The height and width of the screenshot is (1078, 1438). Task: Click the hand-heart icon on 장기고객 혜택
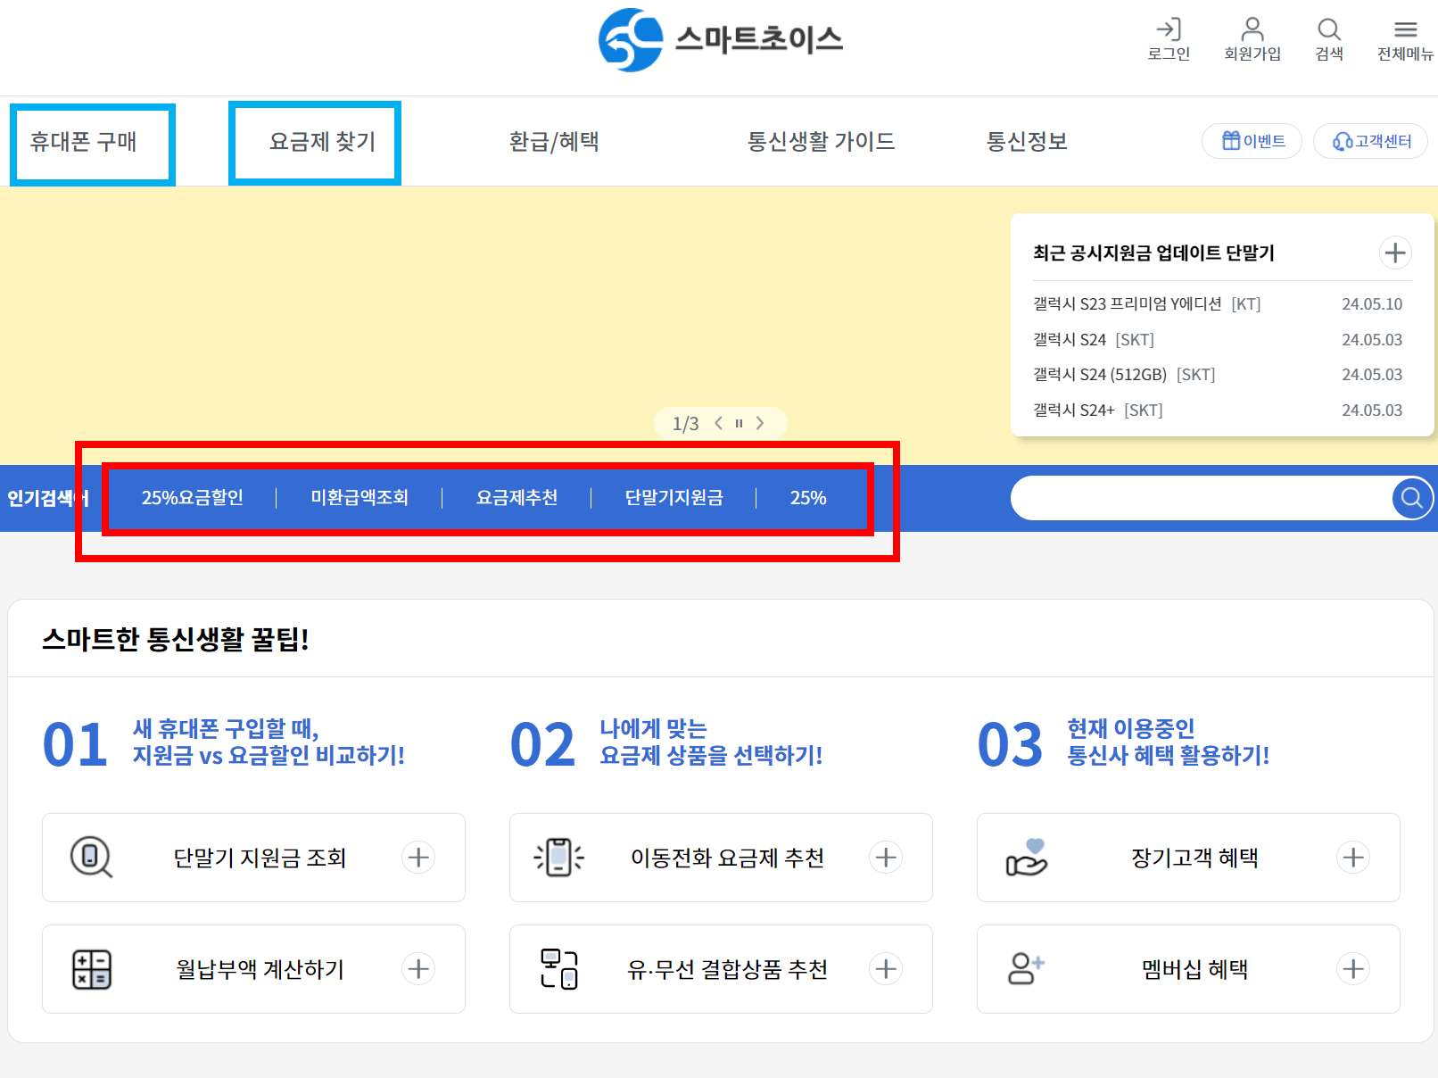click(1027, 858)
